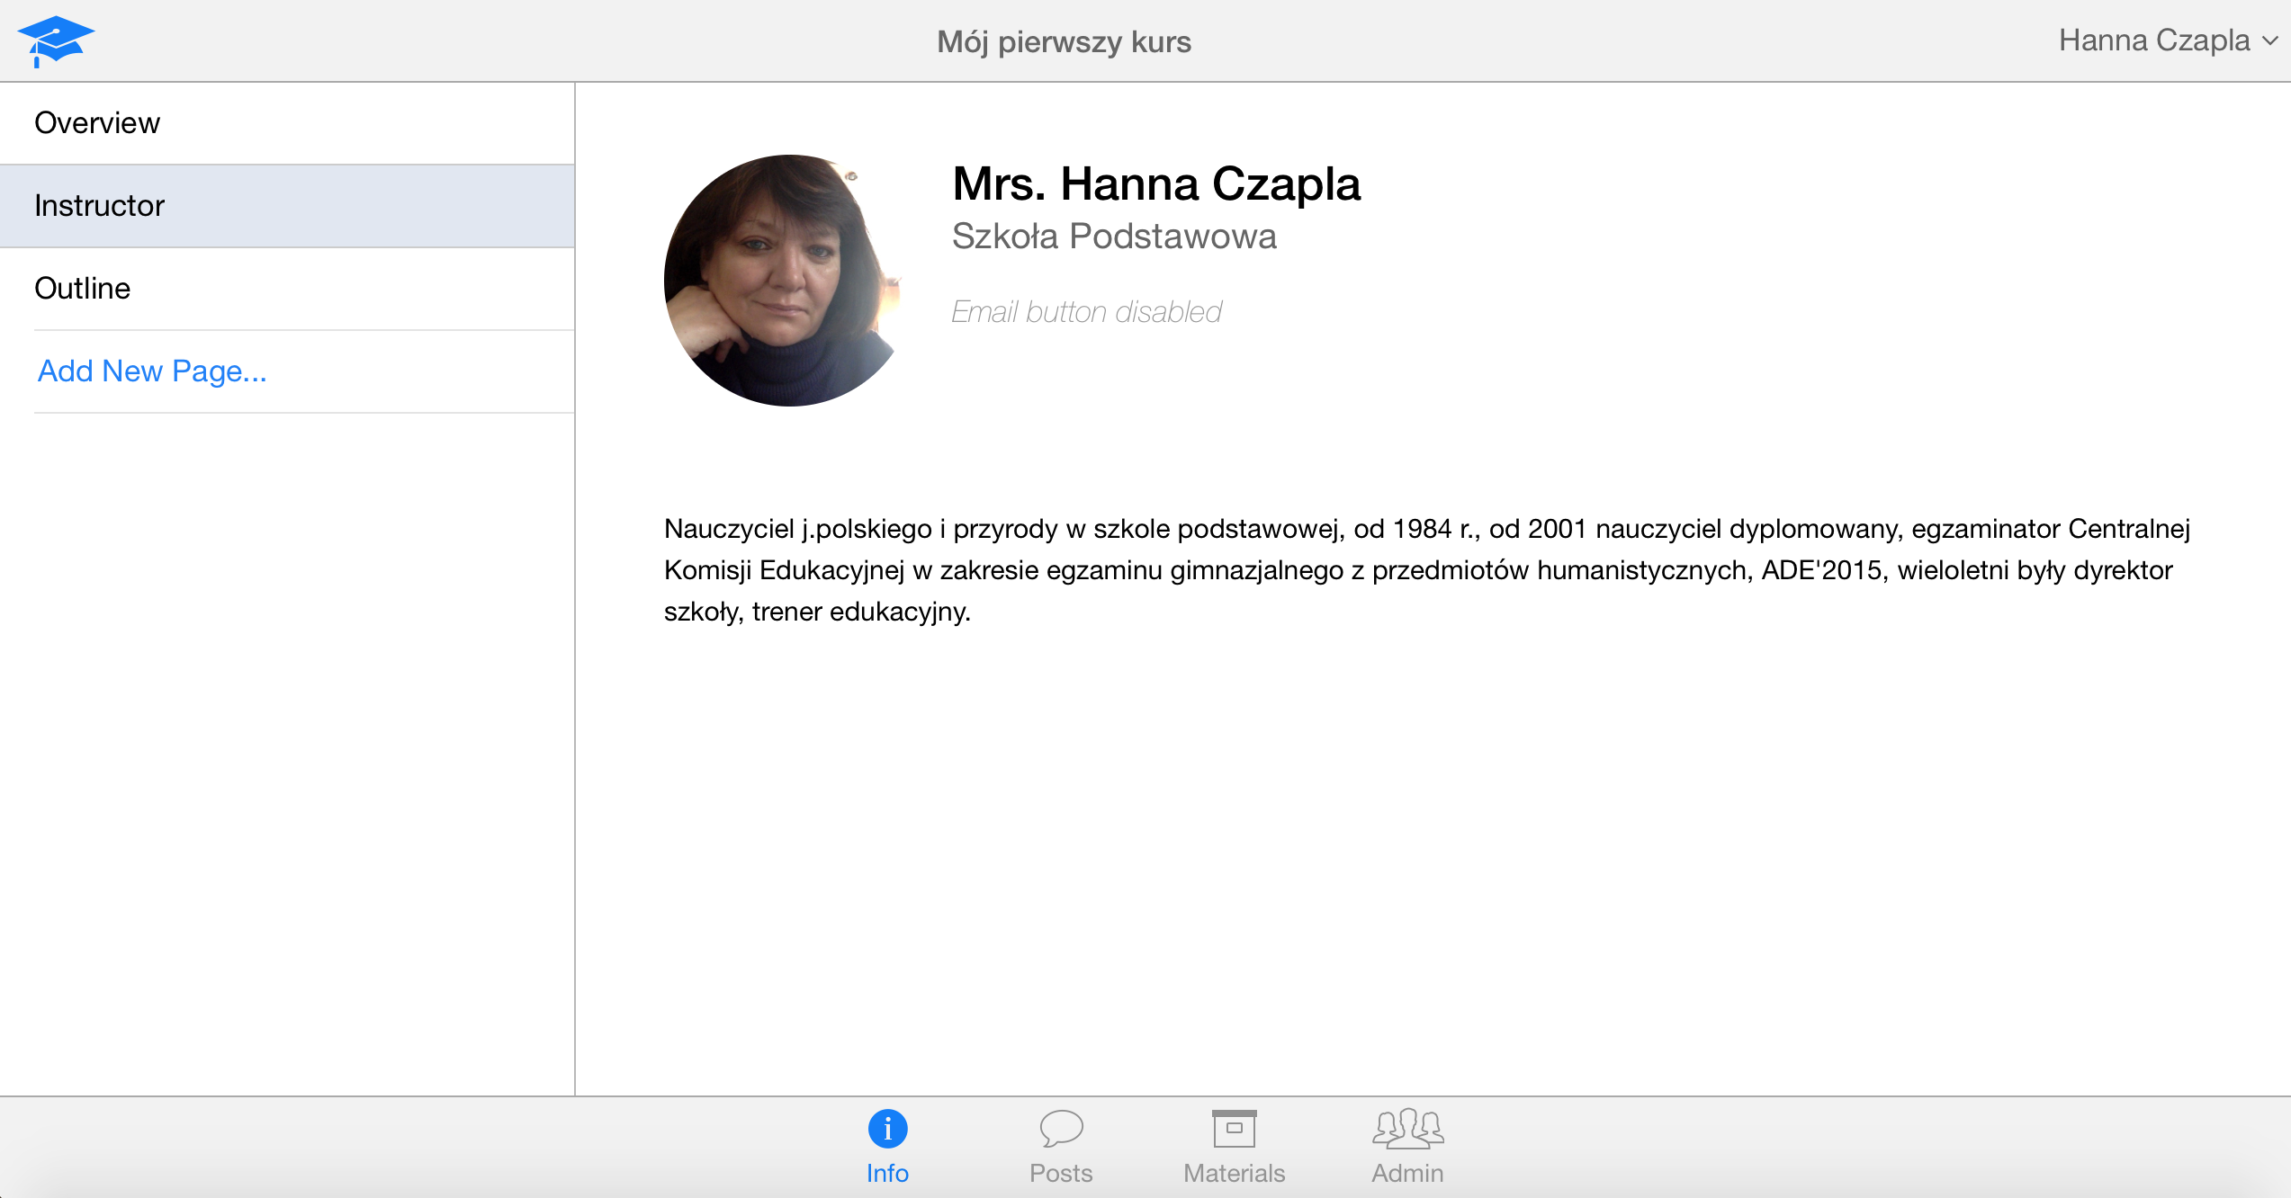Viewport: 2291px width, 1198px height.
Task: Open the Admin people icon
Action: point(1407,1128)
